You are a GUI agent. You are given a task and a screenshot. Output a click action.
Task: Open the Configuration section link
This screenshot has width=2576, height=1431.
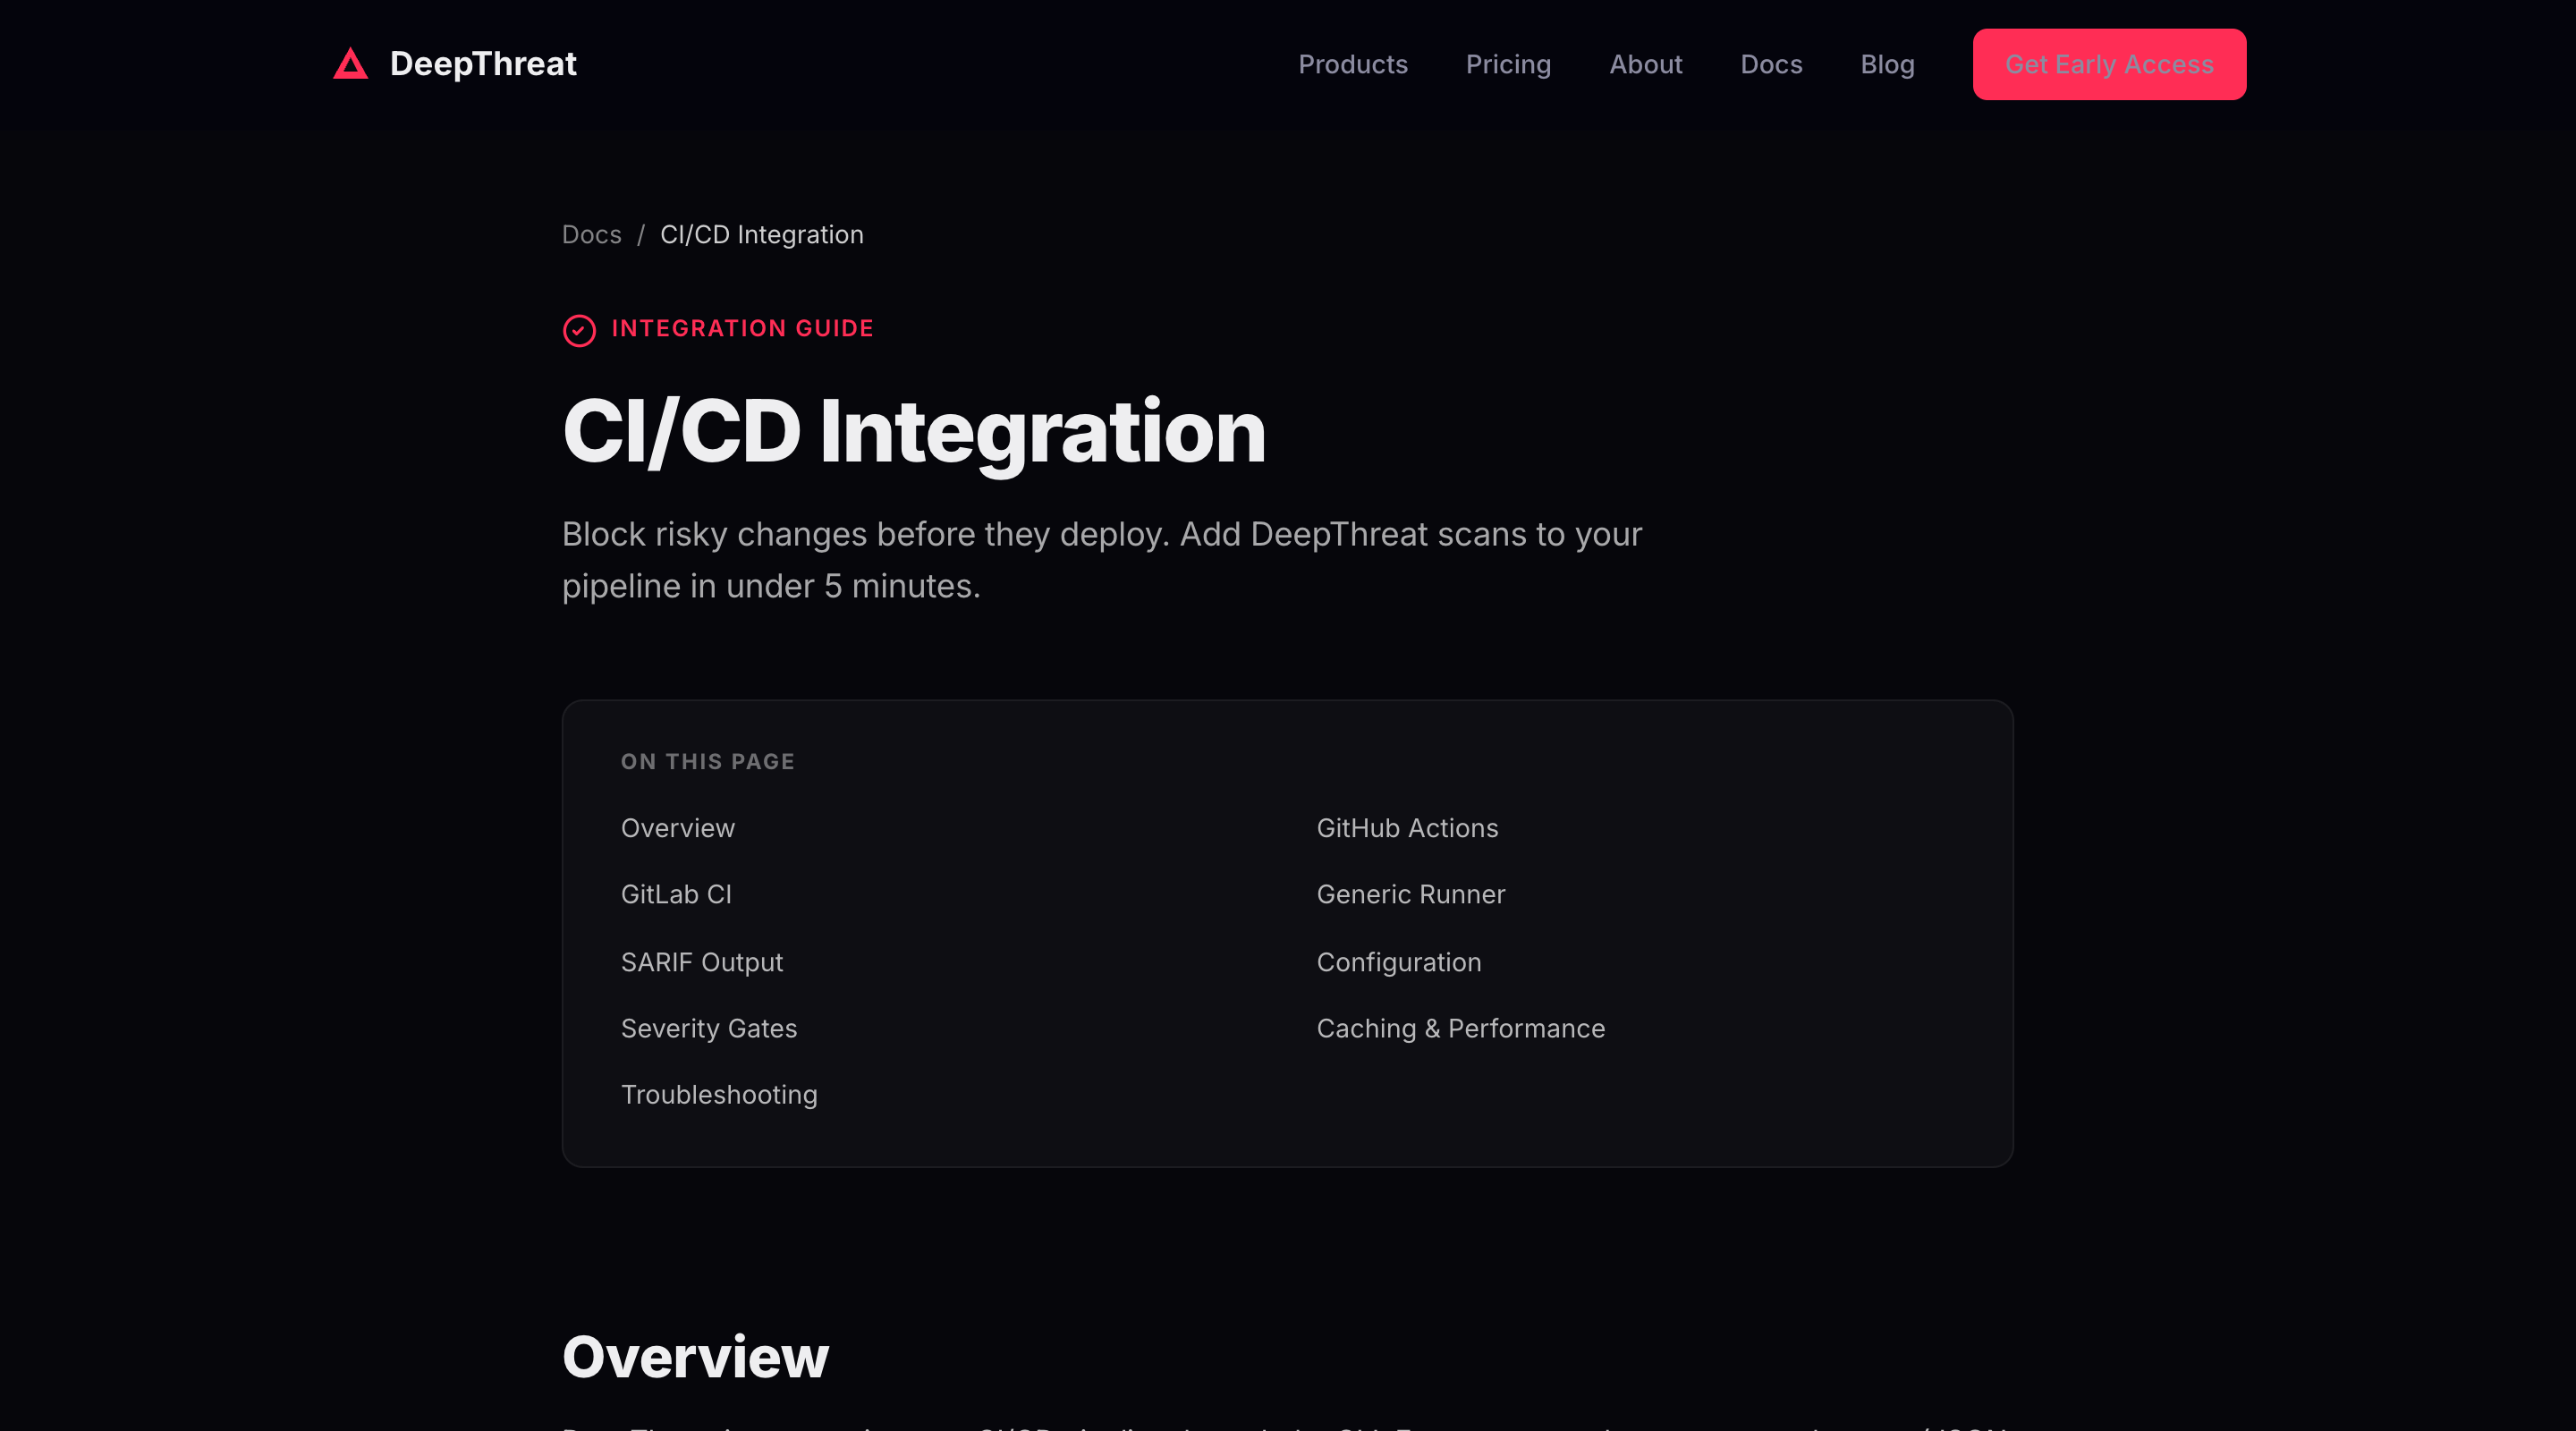[1398, 962]
